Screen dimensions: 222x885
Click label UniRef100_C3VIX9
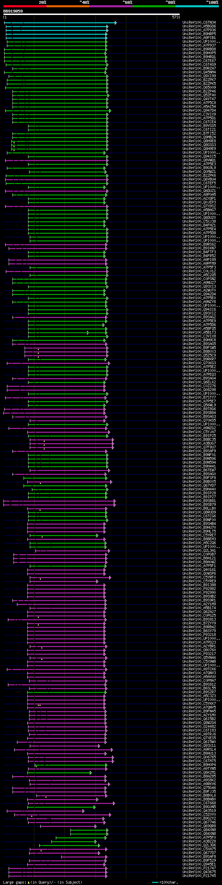pos(199,114)
